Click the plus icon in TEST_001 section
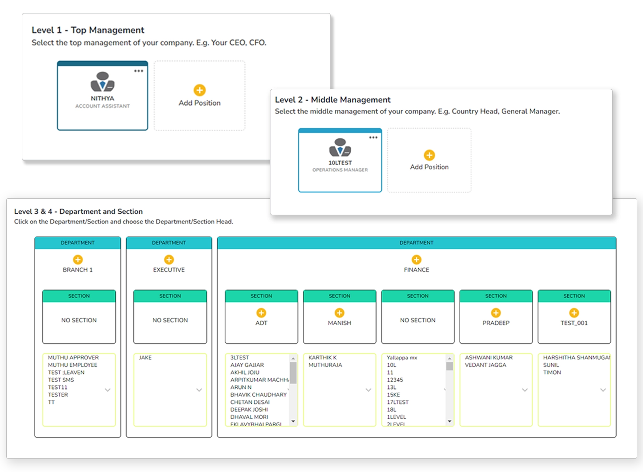 574,313
